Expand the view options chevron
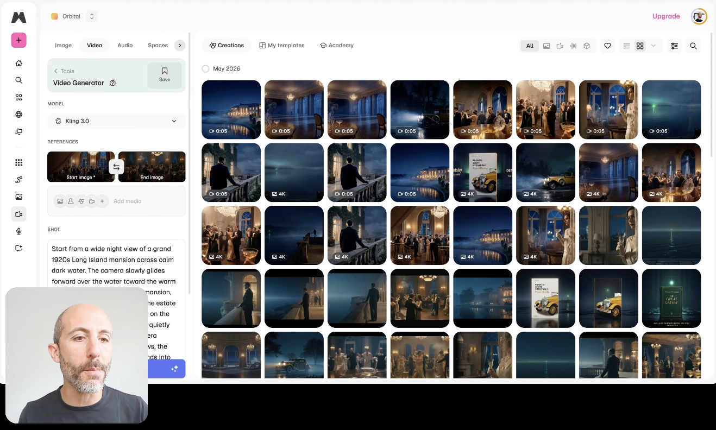 click(x=653, y=46)
